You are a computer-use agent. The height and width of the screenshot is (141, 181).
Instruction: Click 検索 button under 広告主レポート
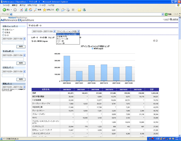(x=21, y=80)
